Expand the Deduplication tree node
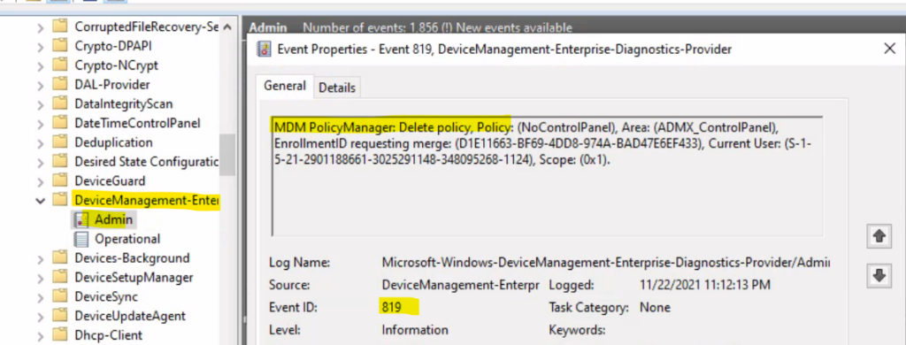This screenshot has width=906, height=345. point(40,142)
